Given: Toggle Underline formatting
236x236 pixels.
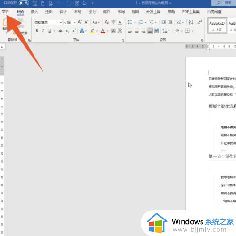Looking at the screenshot, I should point(50,31).
